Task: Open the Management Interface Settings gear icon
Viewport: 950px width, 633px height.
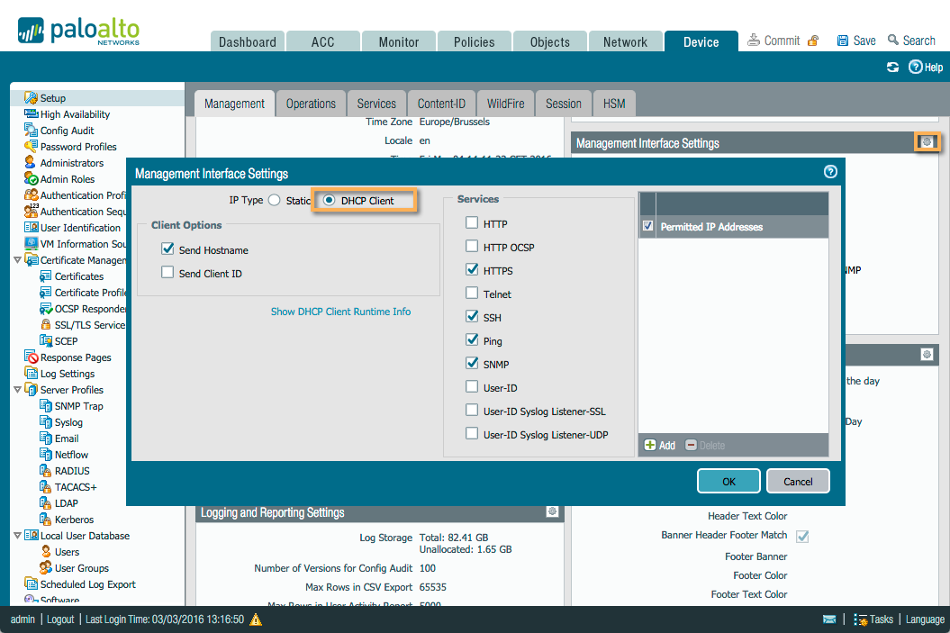Action: pyautogui.click(x=927, y=141)
